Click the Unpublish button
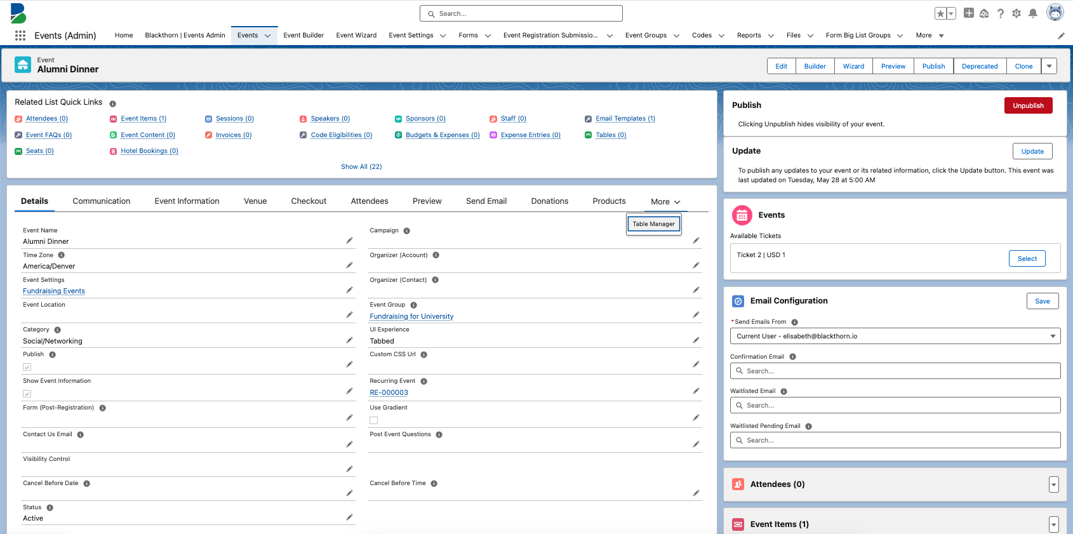Image resolution: width=1073 pixels, height=534 pixels. click(x=1029, y=105)
